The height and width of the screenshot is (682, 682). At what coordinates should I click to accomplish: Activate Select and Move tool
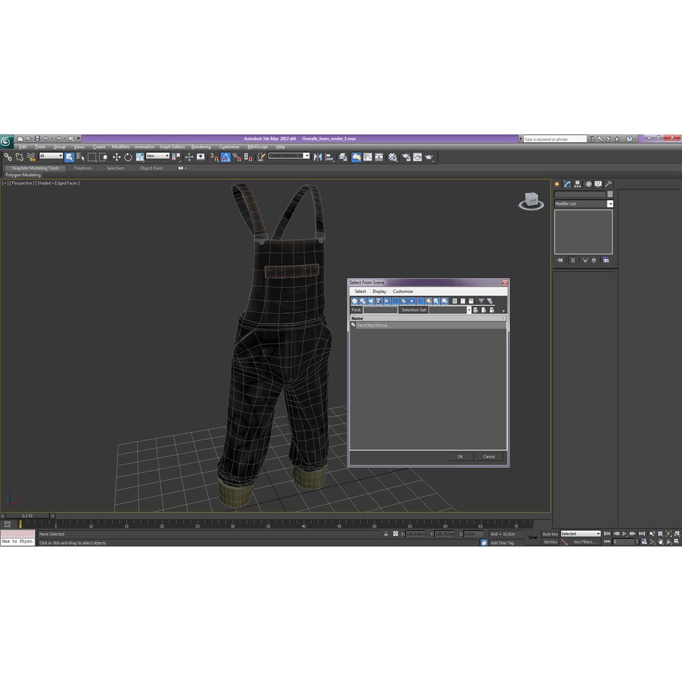pyautogui.click(x=117, y=157)
